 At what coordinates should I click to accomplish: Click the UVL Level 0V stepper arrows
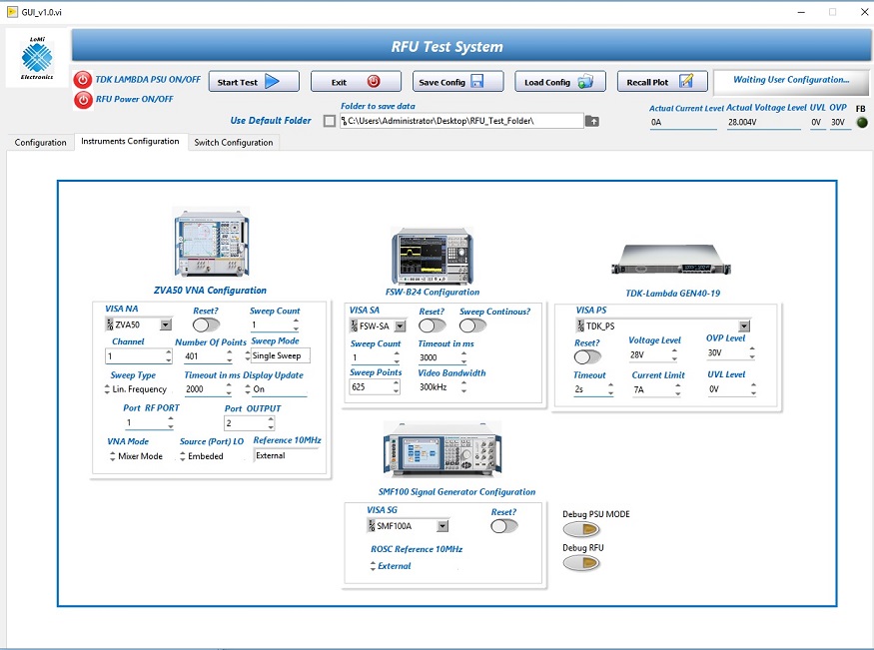point(753,388)
